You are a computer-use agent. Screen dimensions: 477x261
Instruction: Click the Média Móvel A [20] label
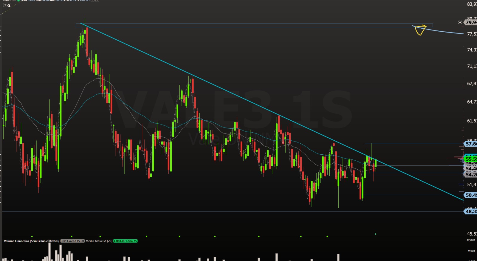(x=99, y=241)
